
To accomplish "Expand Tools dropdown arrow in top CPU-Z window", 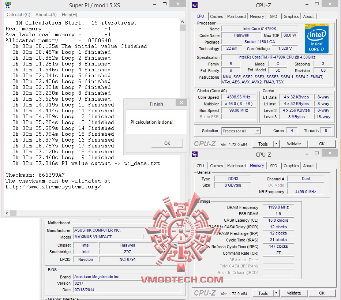I will (276, 144).
